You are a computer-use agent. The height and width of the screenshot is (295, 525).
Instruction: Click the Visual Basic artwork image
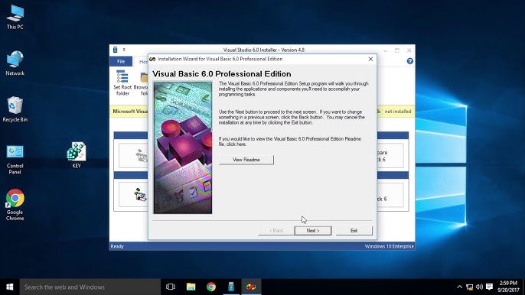click(x=183, y=147)
